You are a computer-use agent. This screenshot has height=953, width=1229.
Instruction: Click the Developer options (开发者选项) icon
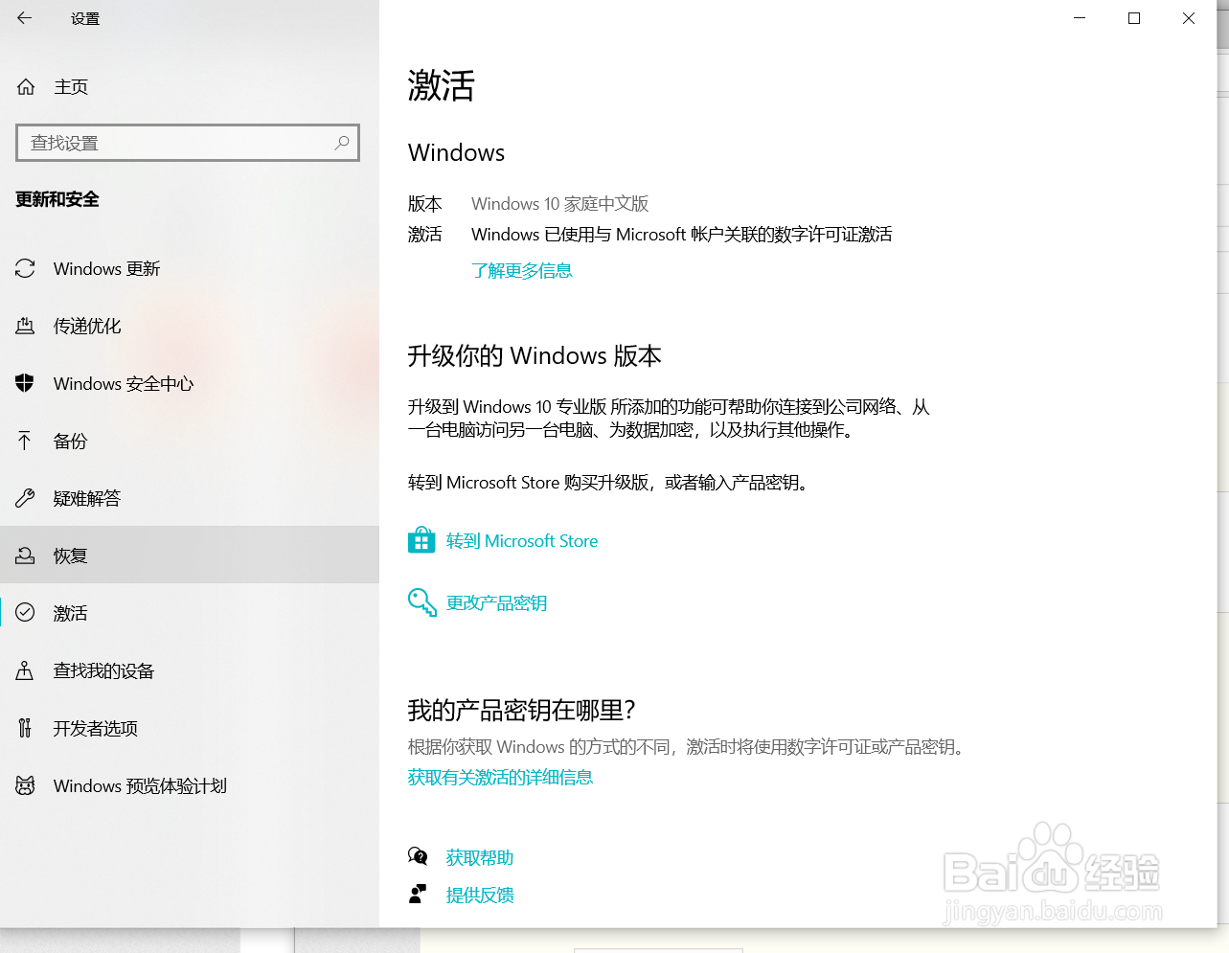pyautogui.click(x=25, y=728)
